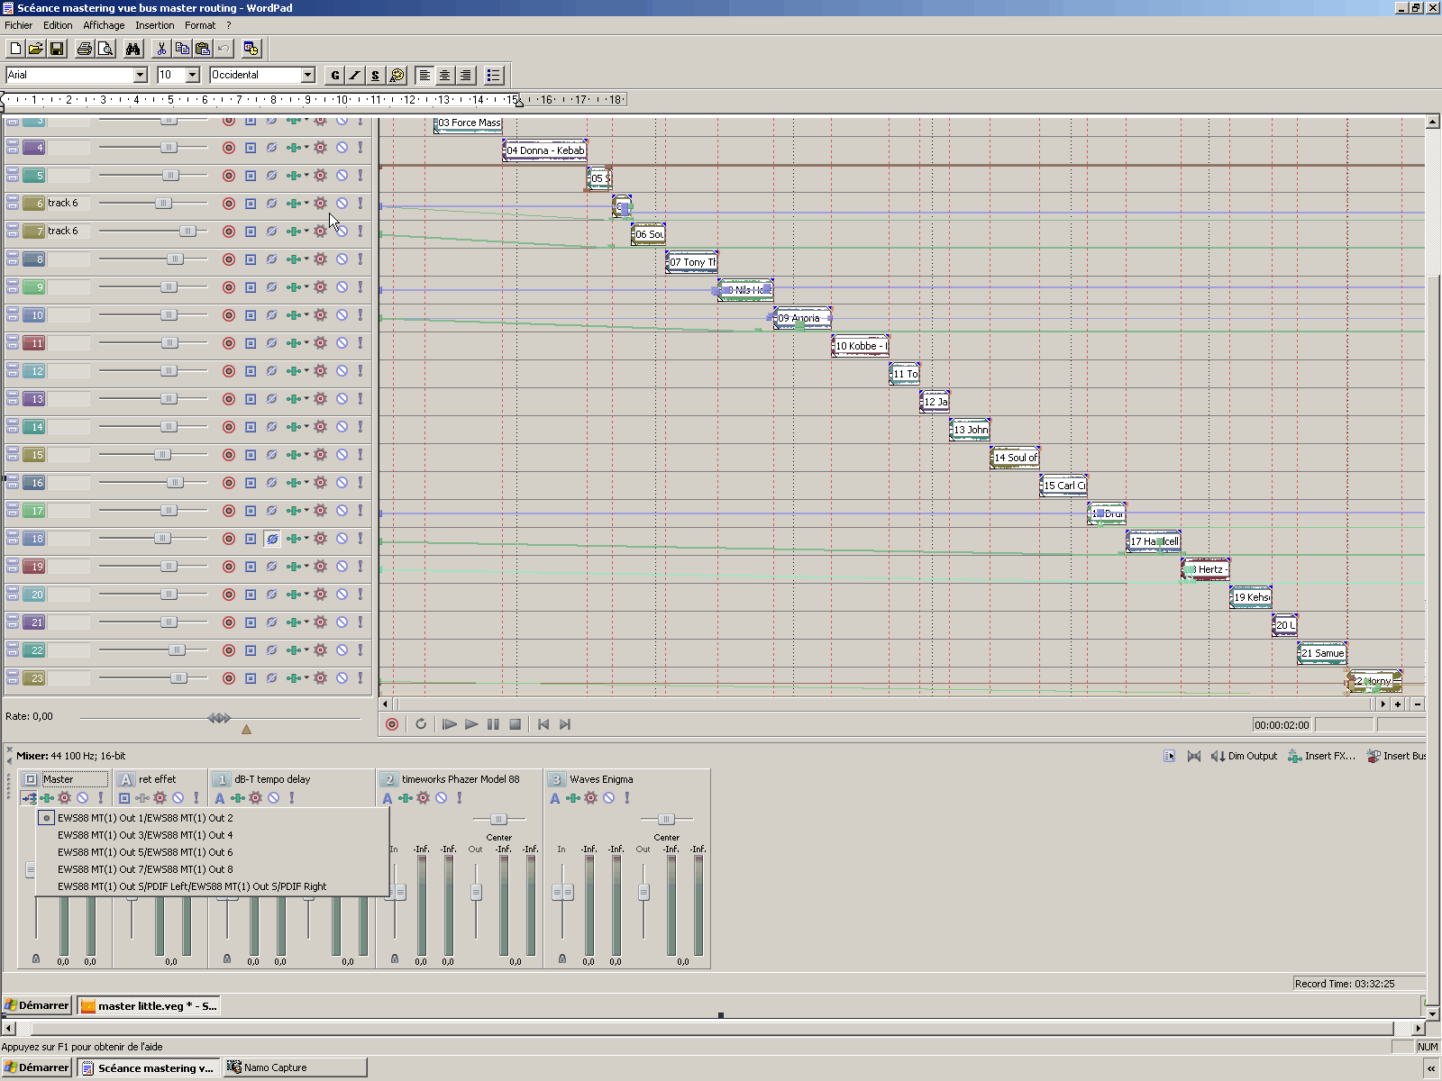Click the volume slider on track 7
Screen dimensions: 1442x1081
(x=187, y=232)
